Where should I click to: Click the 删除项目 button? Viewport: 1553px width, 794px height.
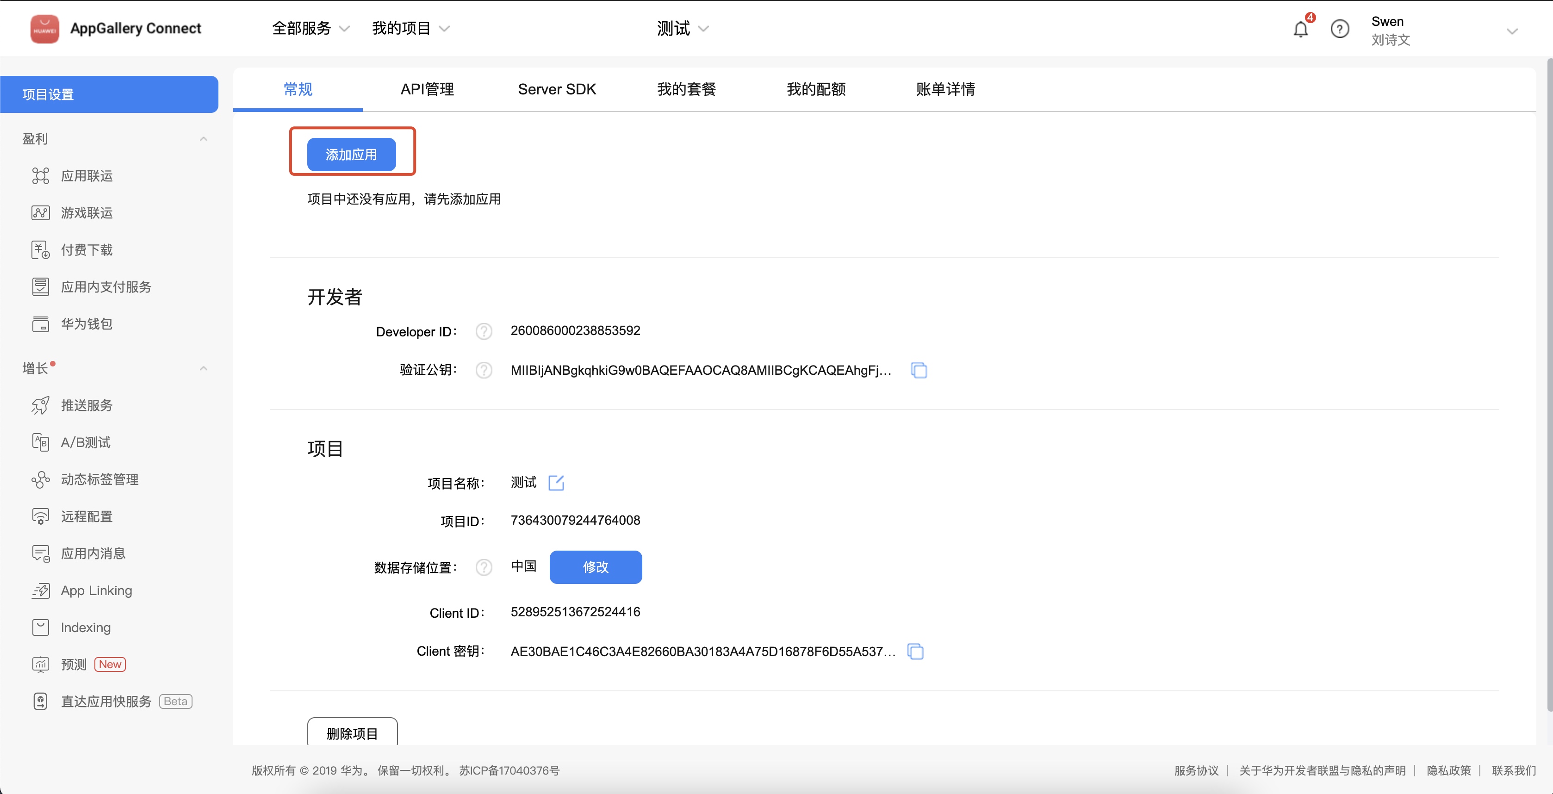pos(352,731)
